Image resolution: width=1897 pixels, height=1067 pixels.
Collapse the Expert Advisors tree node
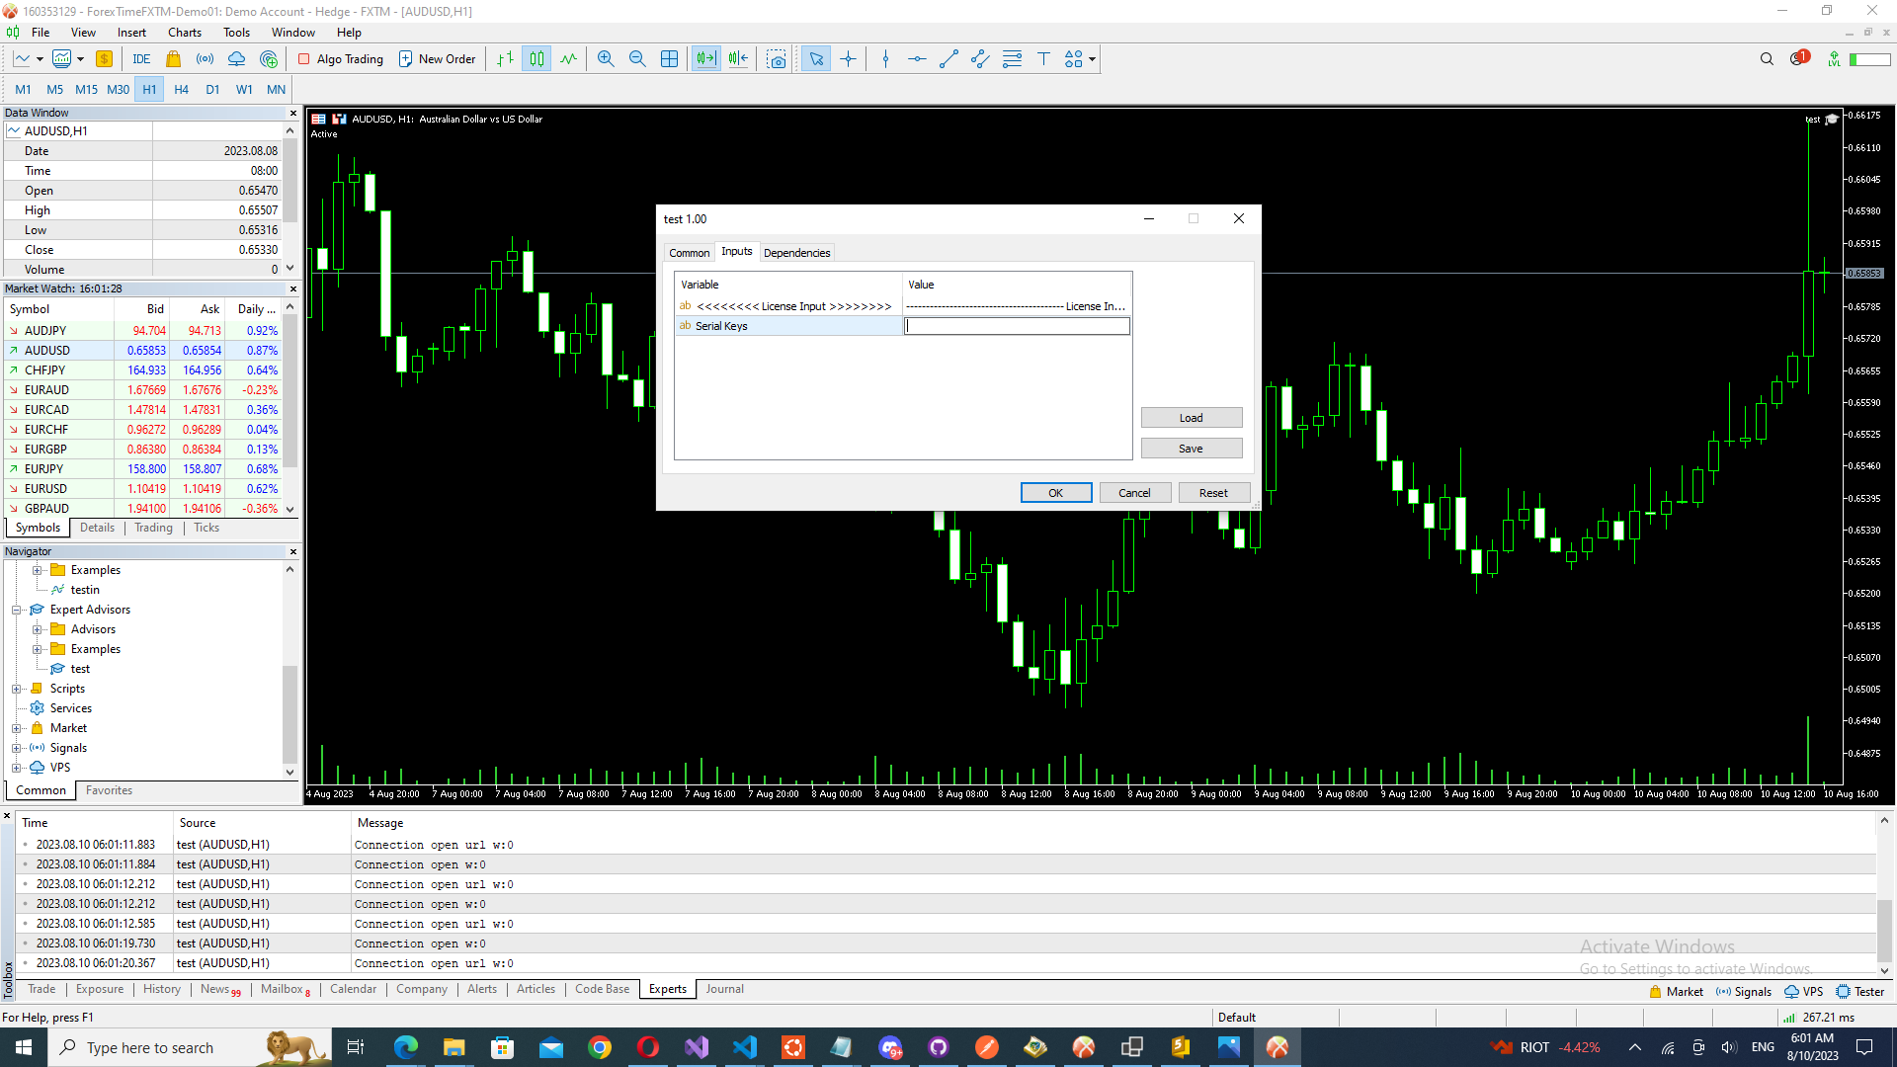(17, 610)
